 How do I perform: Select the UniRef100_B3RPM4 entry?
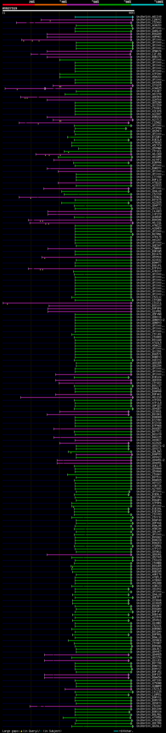[x=149, y=163]
